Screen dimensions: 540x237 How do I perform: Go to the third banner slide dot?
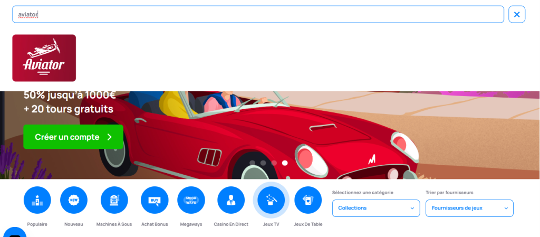[274, 163]
